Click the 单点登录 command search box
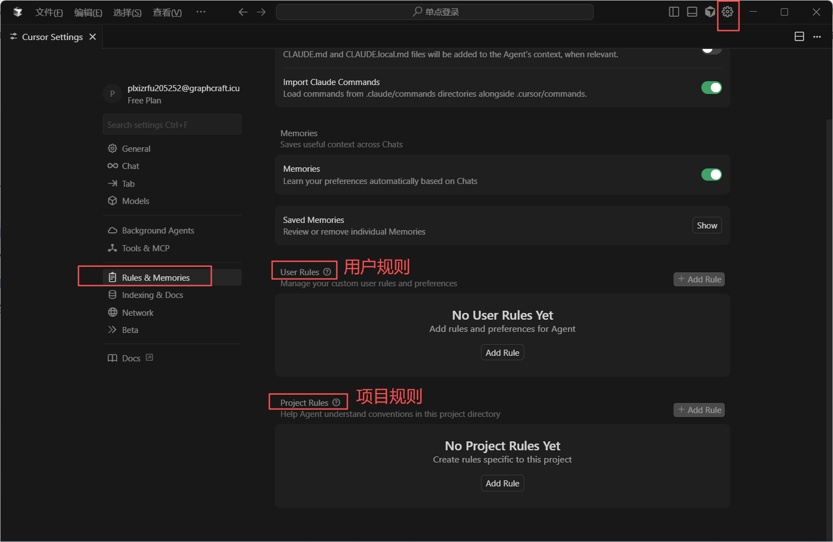Image resolution: width=833 pixels, height=542 pixels. 435,12
